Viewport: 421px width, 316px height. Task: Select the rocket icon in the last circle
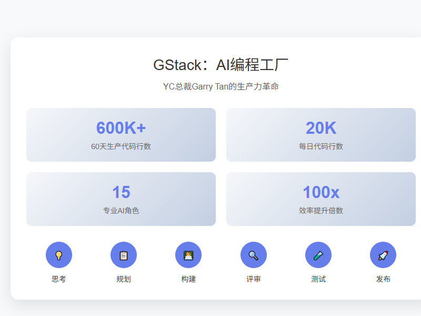tap(383, 254)
